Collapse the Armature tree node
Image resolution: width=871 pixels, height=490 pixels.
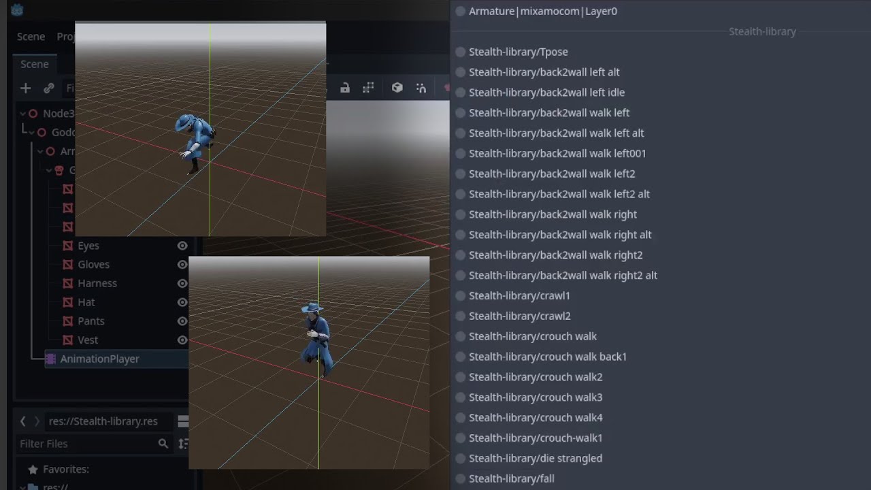40,151
